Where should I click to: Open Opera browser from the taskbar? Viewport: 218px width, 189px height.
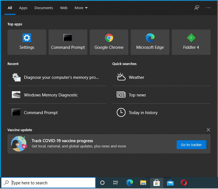184,183
